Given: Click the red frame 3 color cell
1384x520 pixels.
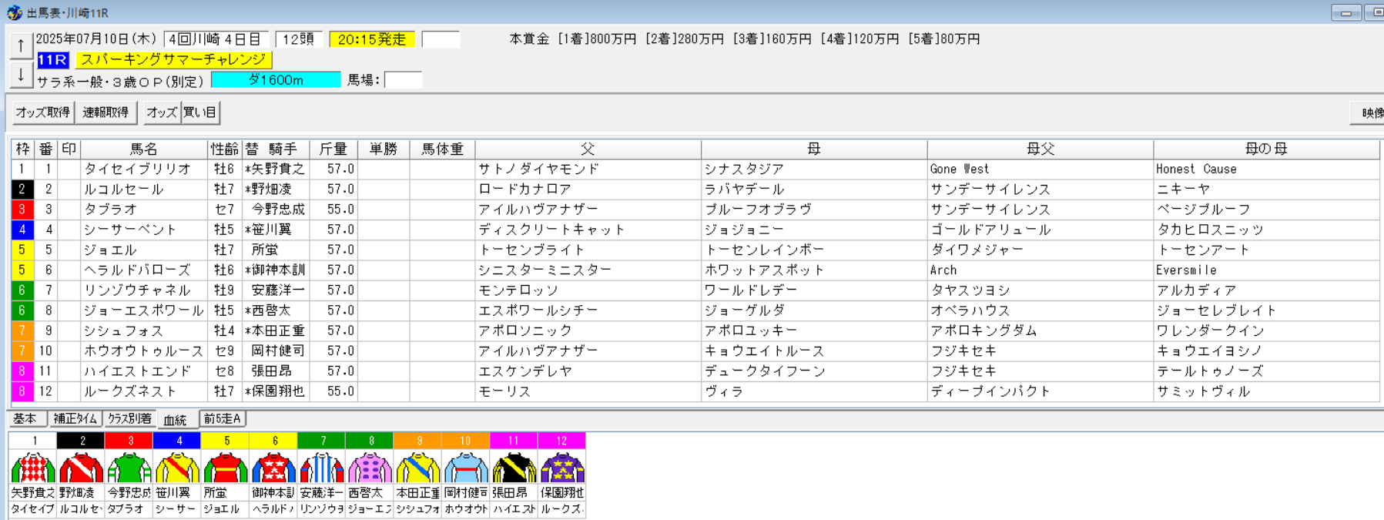Looking at the screenshot, I should pos(22,210).
